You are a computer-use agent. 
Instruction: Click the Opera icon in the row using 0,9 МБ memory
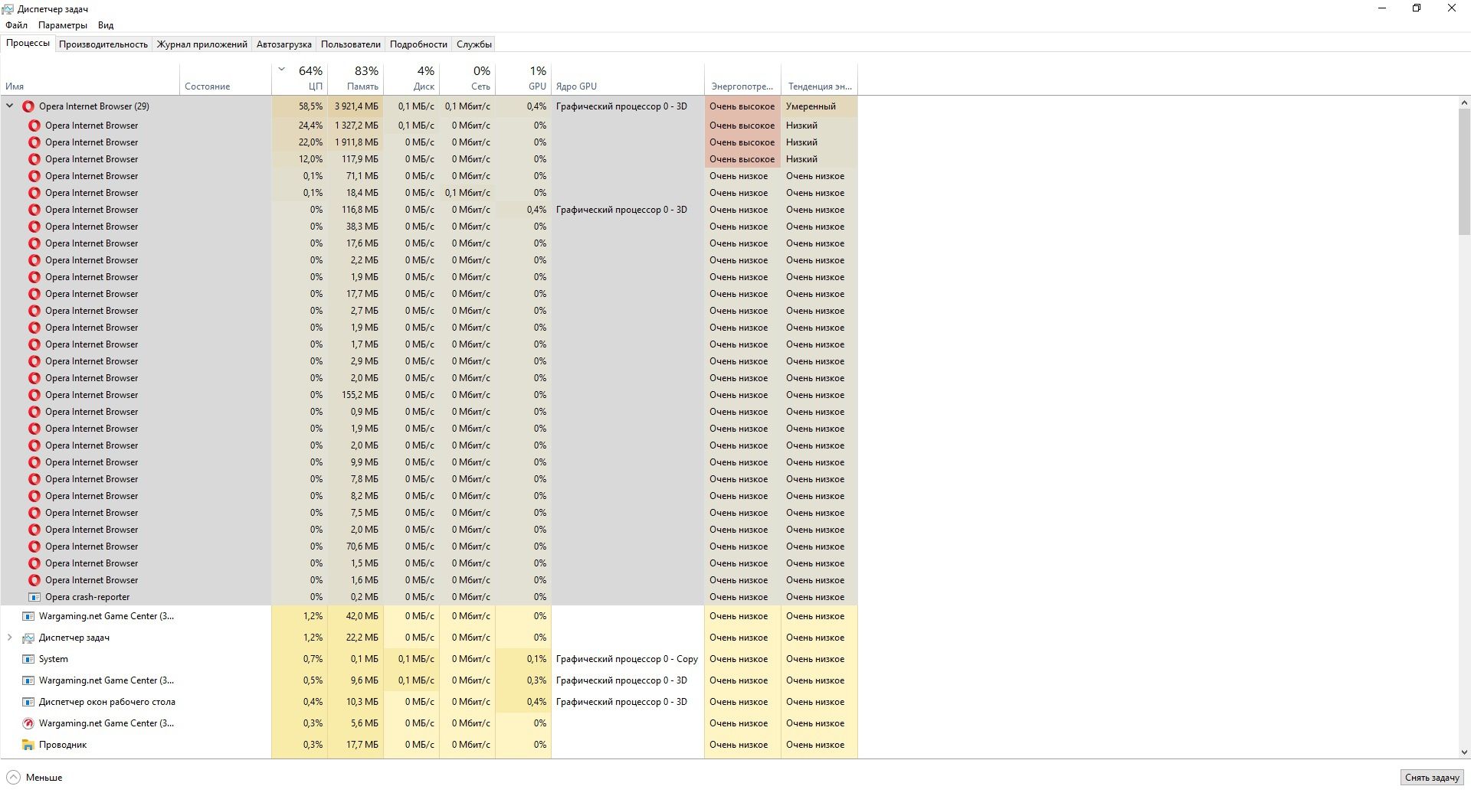34,412
